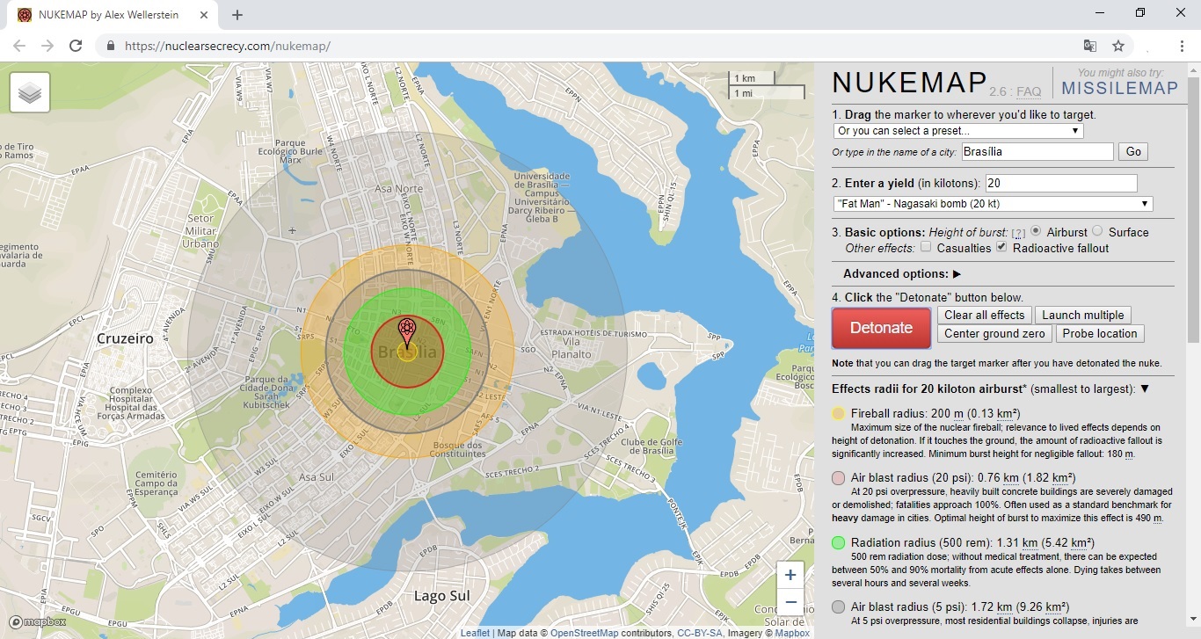The image size is (1201, 639).
Task: Click the Asa Sul label on the map
Action: pos(317,476)
